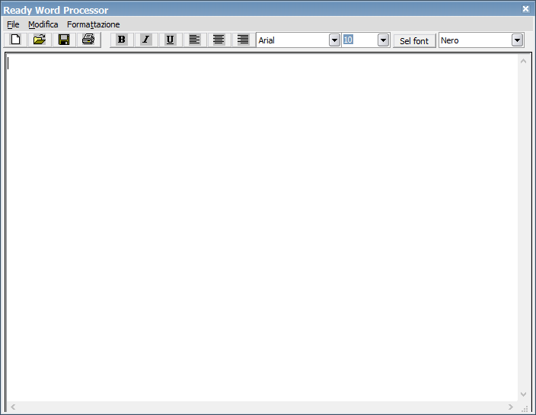
Task: Click the Arial font name field
Action: [293, 40]
